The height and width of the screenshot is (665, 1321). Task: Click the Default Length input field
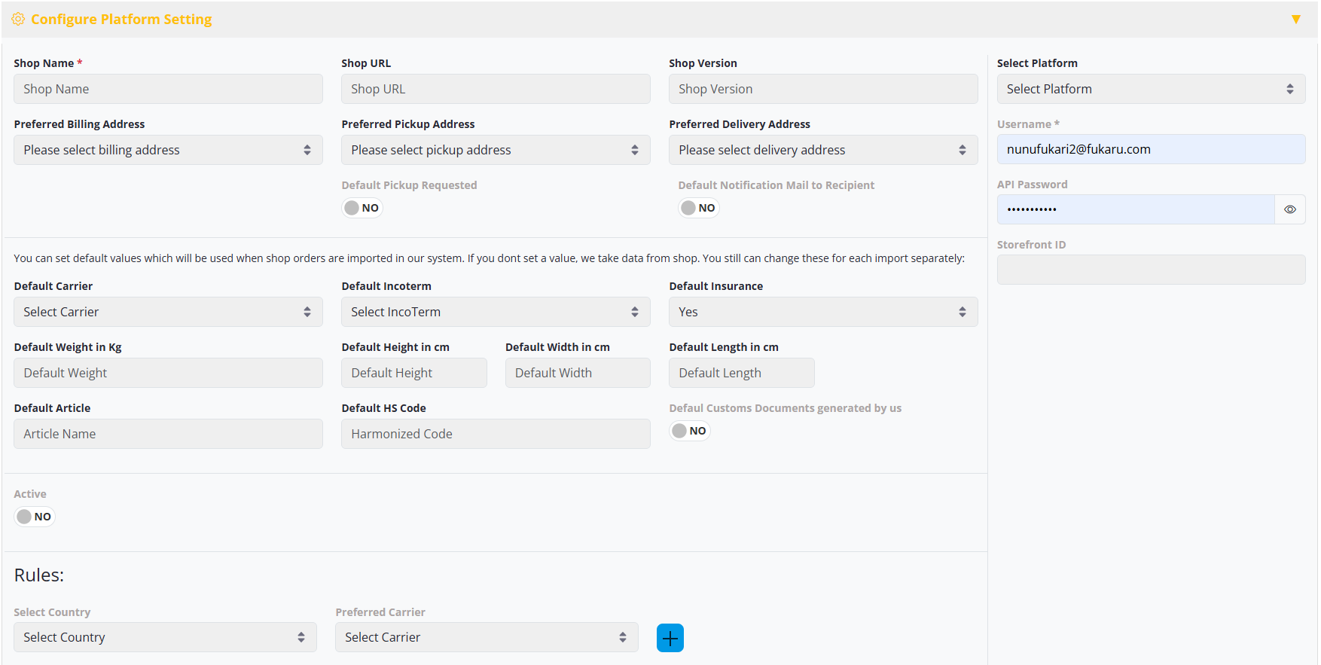click(742, 373)
